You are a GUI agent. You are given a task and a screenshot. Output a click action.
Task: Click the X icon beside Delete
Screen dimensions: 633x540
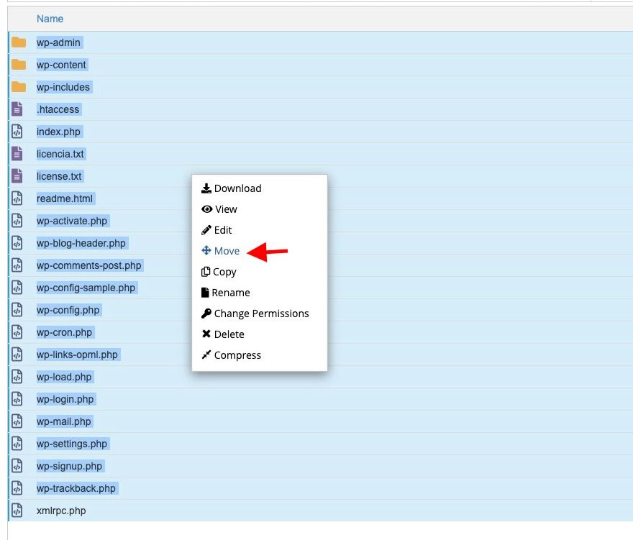point(206,334)
